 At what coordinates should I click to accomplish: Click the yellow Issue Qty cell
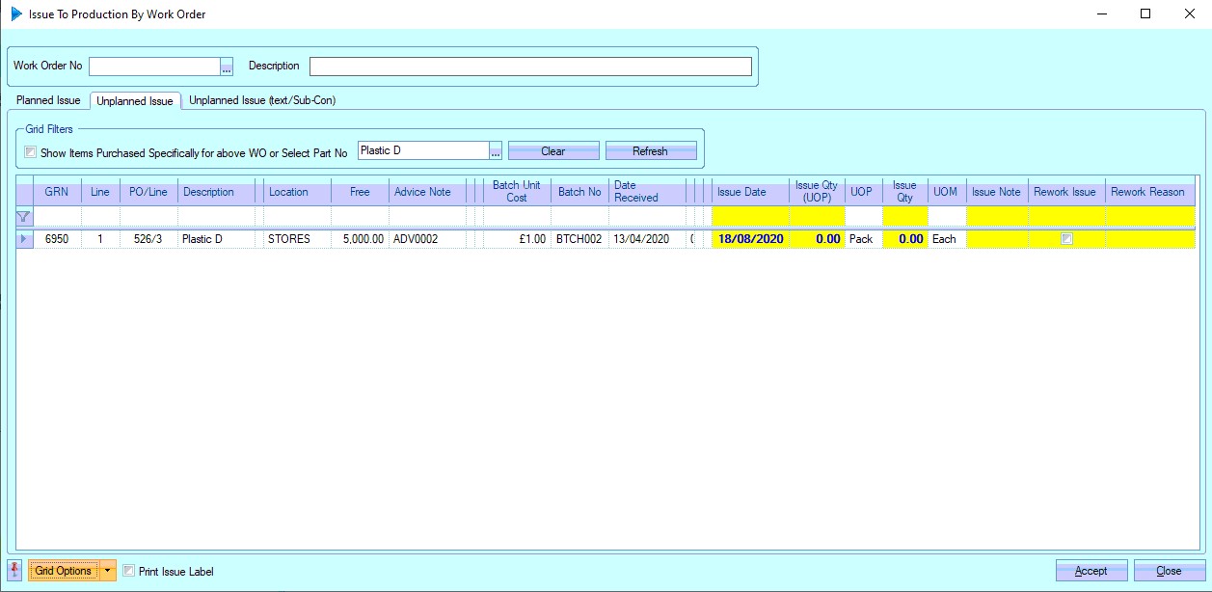point(904,239)
